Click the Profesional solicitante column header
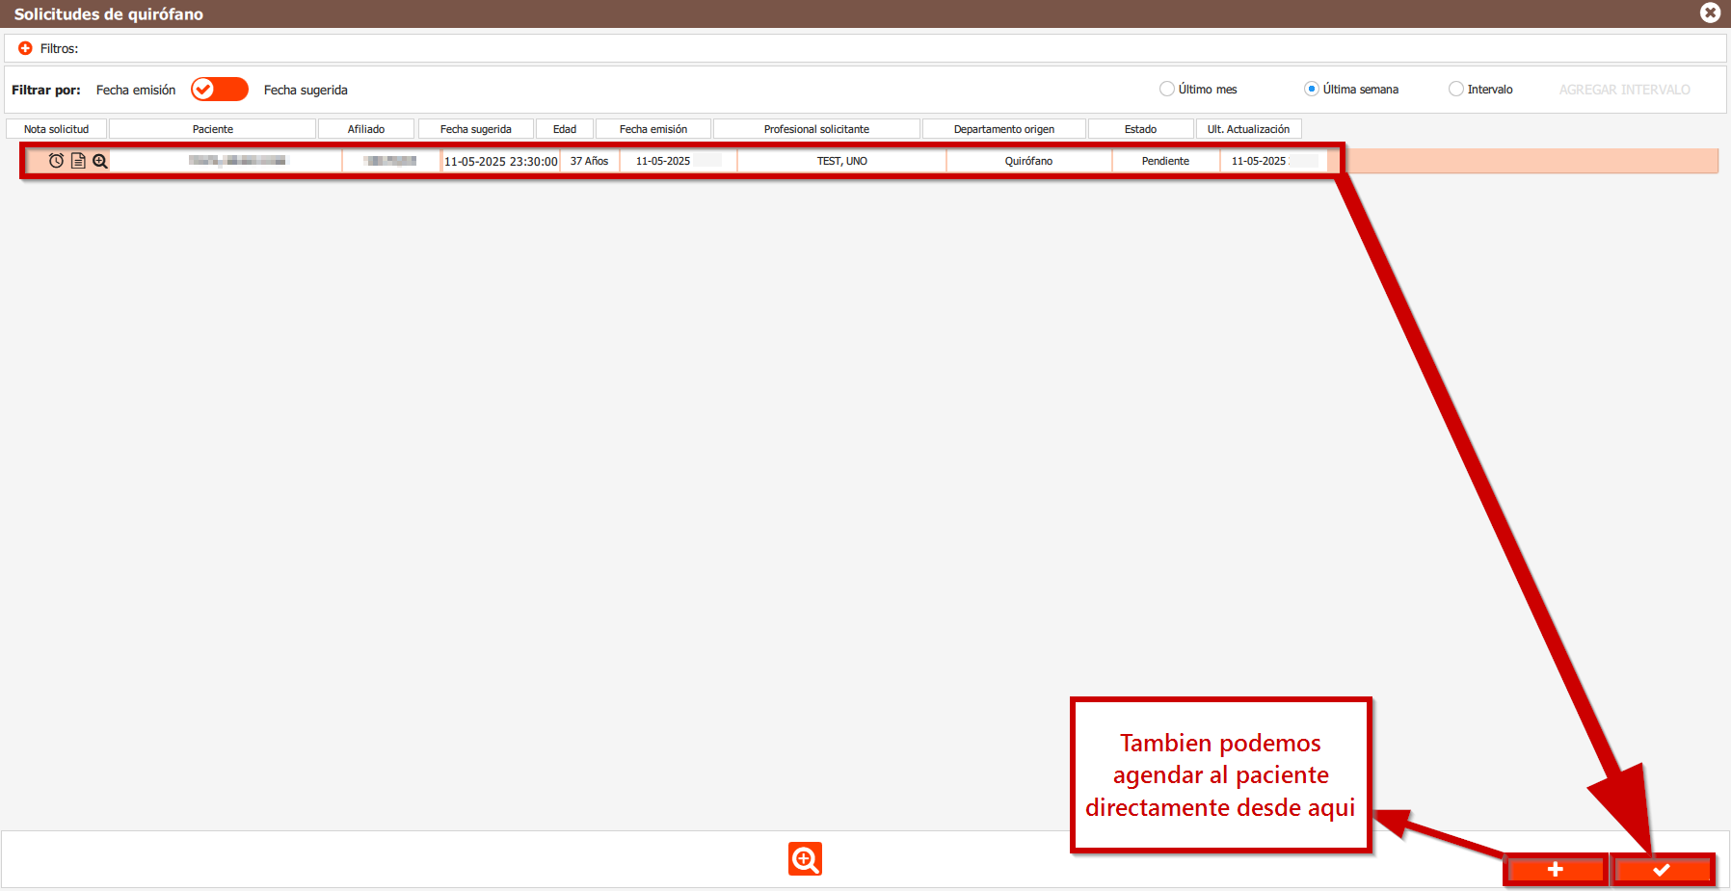The width and height of the screenshot is (1731, 891). [x=816, y=129]
